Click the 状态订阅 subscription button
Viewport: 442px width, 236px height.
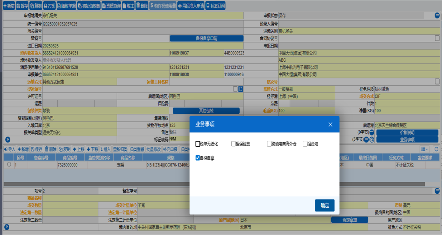(x=215, y=6)
